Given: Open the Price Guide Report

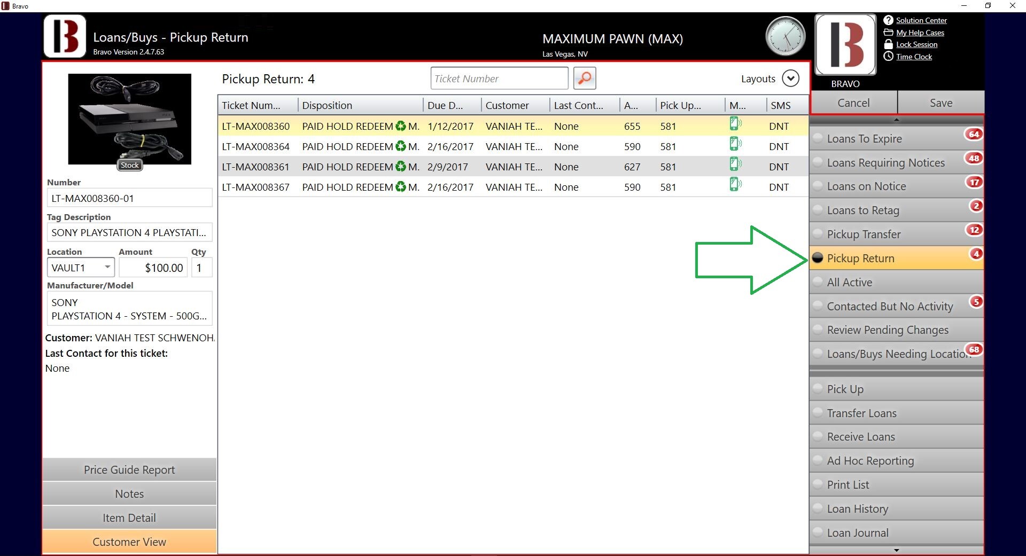Looking at the screenshot, I should (x=129, y=469).
